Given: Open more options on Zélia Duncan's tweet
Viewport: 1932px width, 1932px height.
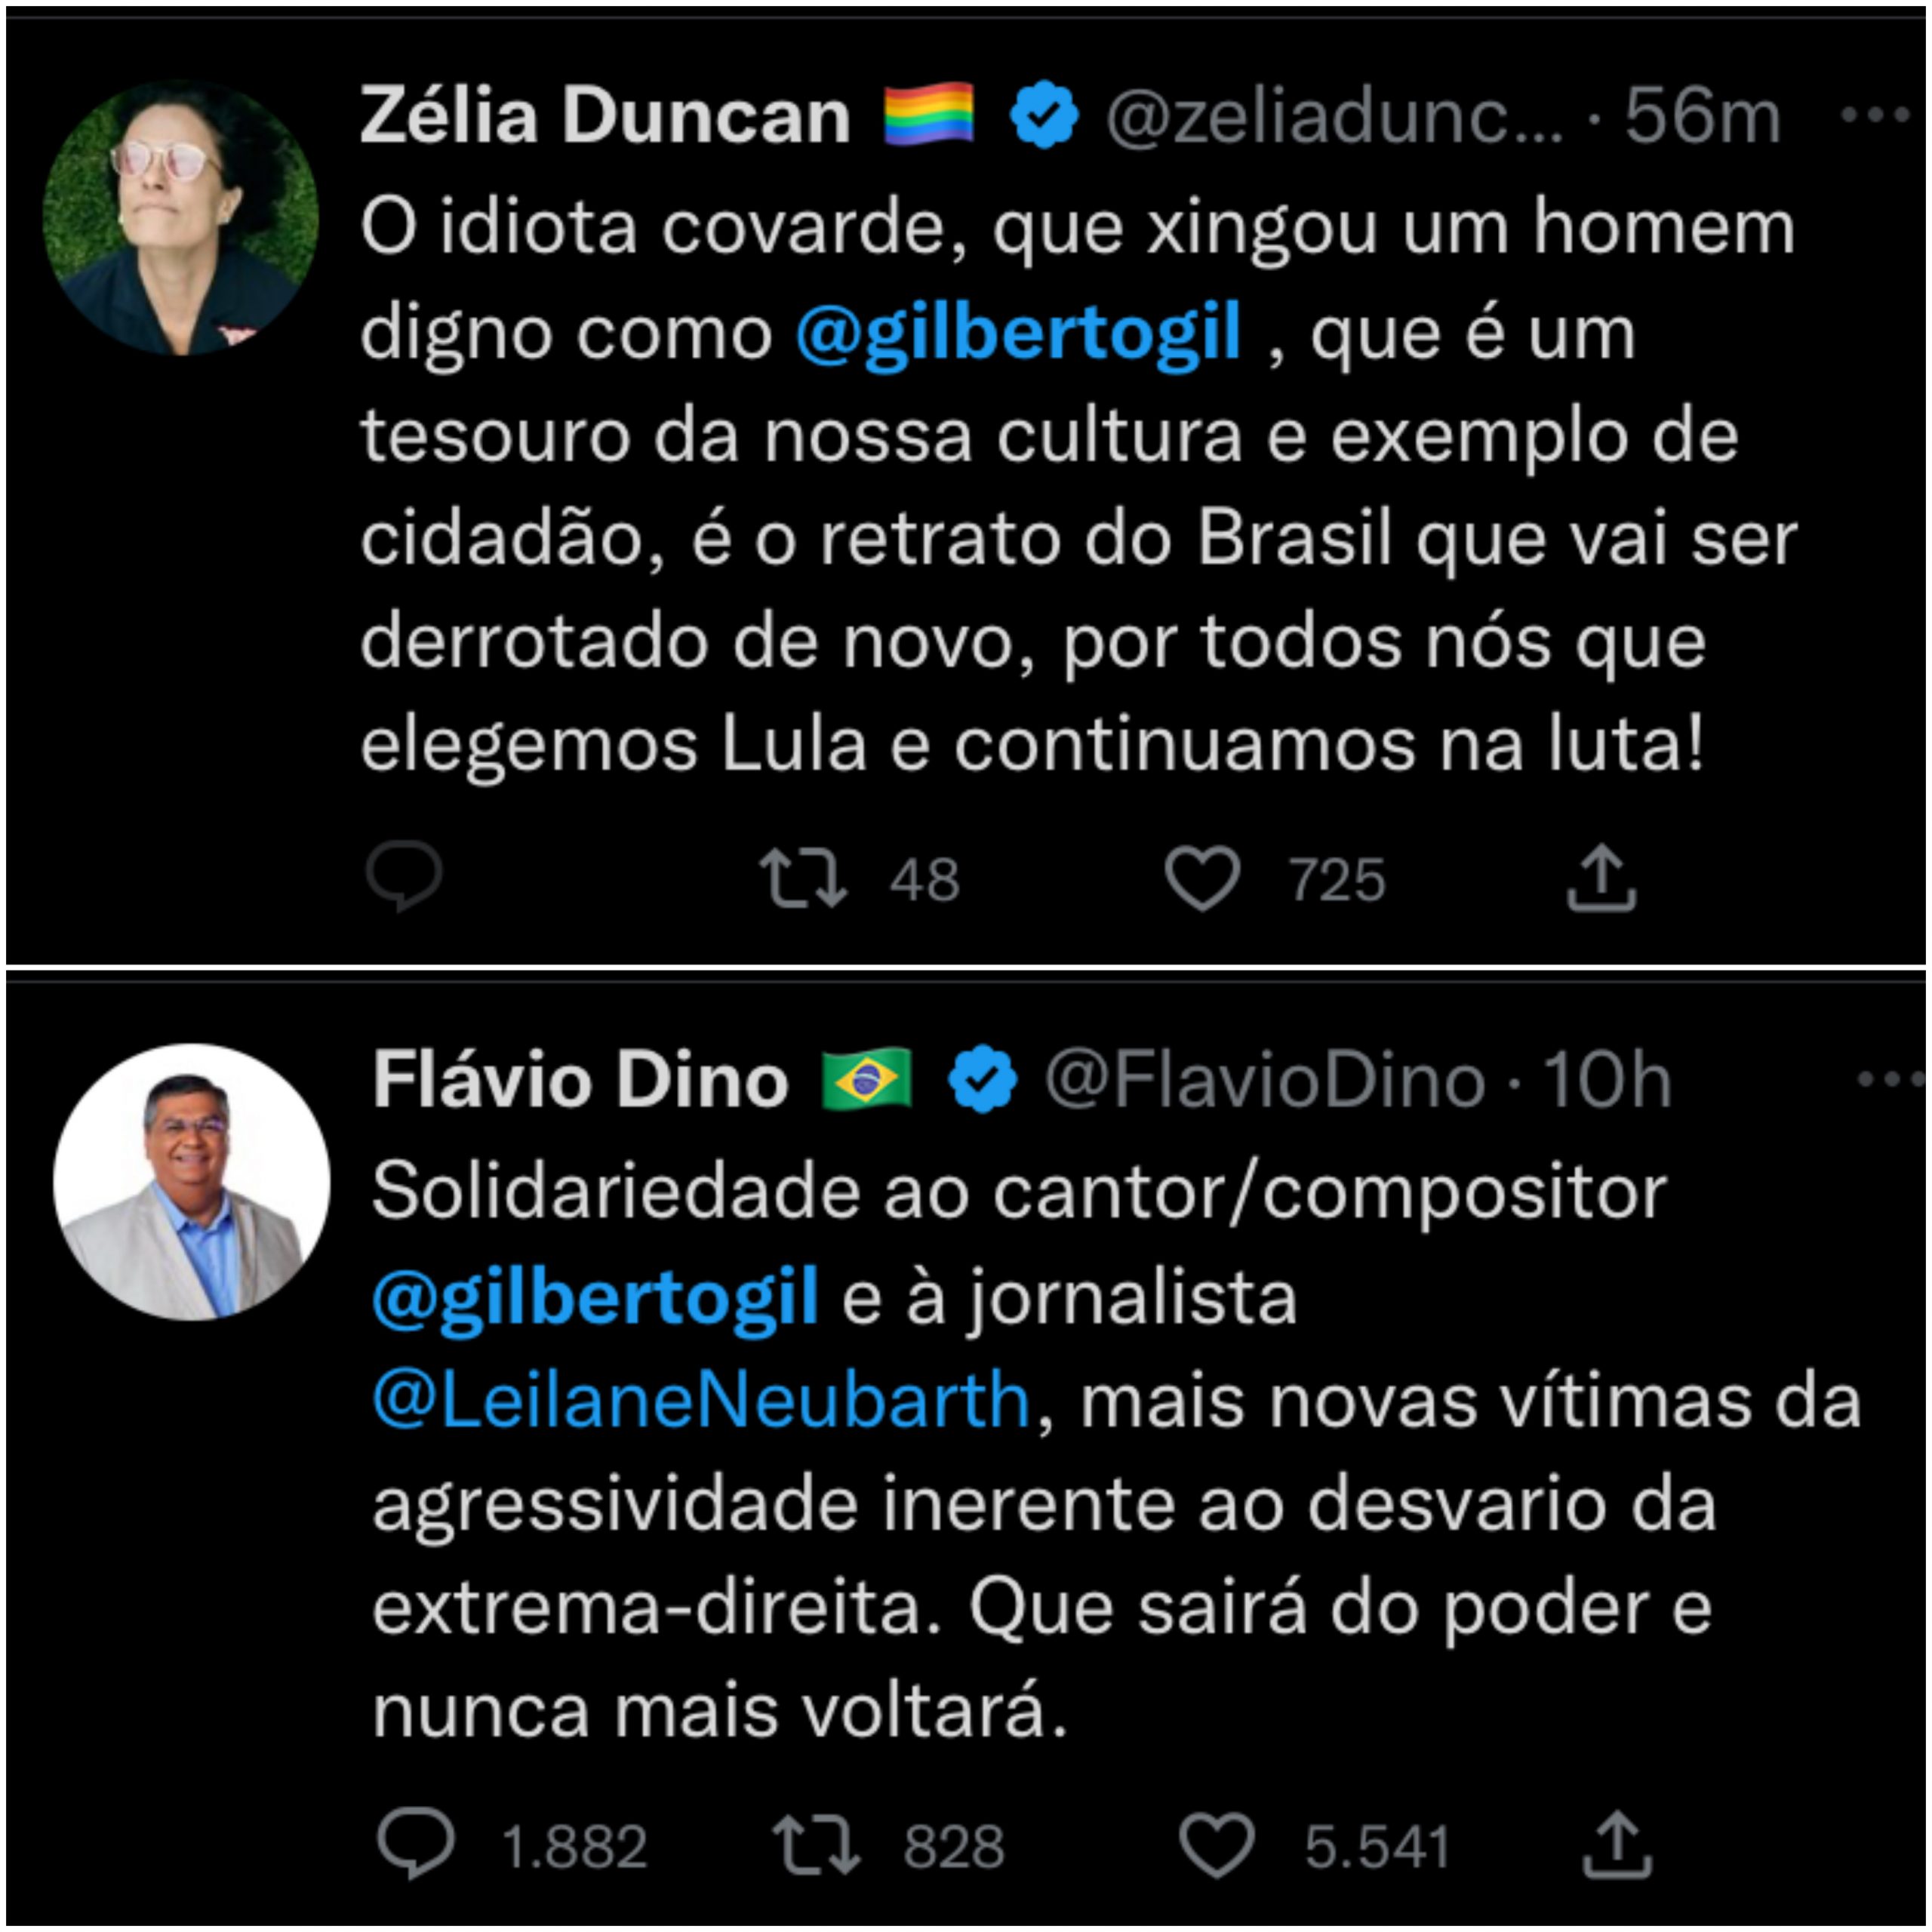Looking at the screenshot, I should (x=1875, y=115).
